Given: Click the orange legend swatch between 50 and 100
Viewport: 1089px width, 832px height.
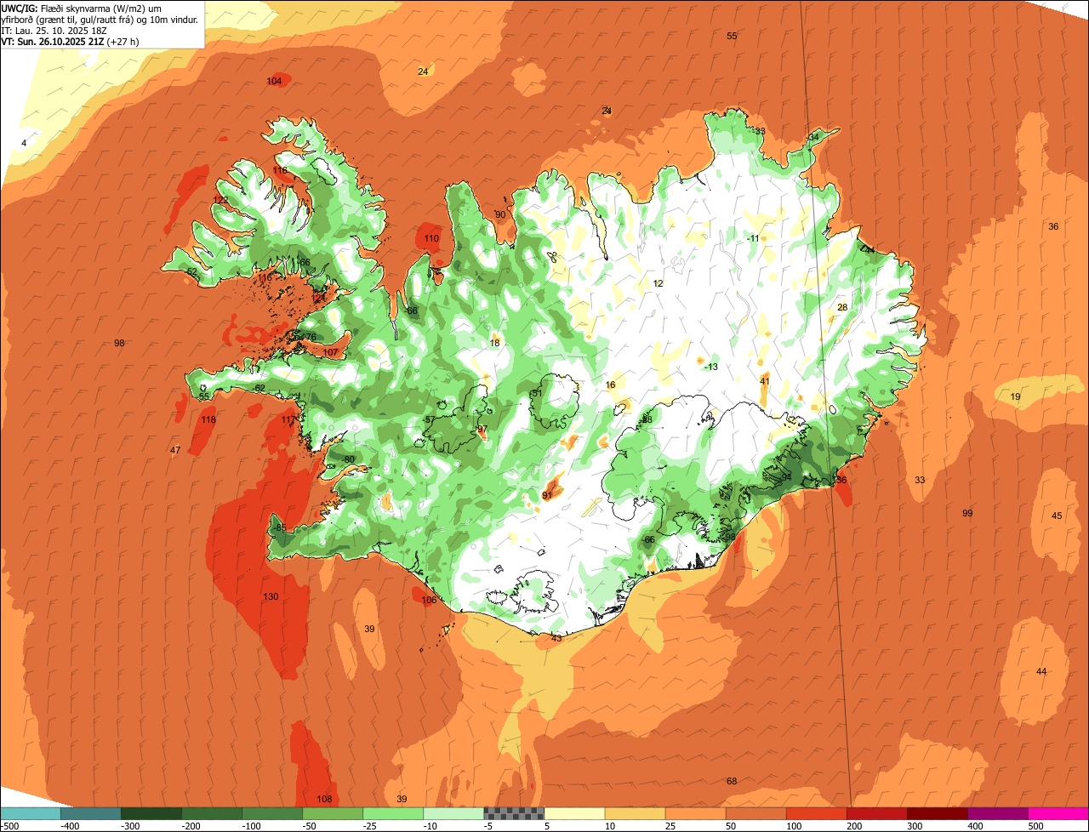Looking at the screenshot, I should [756, 813].
